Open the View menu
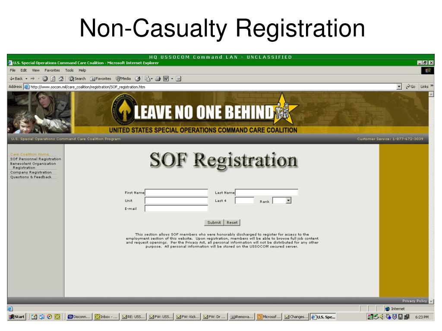Screen dimensions: 442x331 35,70
